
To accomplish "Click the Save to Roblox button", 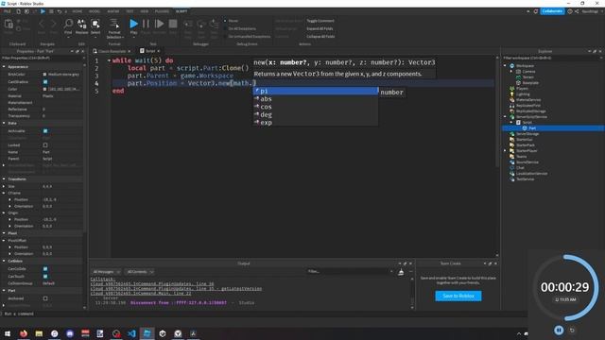I will tap(458, 296).
